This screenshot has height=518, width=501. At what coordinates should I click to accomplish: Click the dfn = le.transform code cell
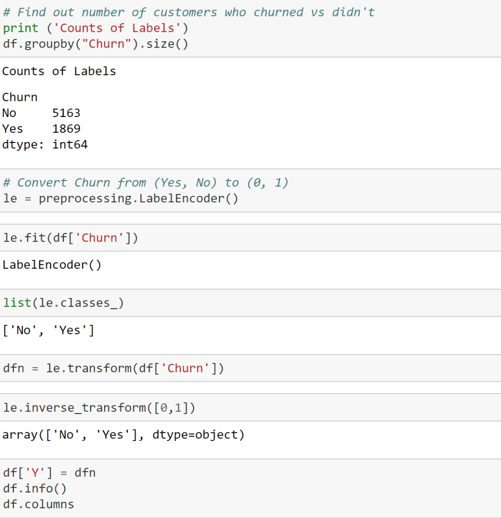tap(251, 368)
